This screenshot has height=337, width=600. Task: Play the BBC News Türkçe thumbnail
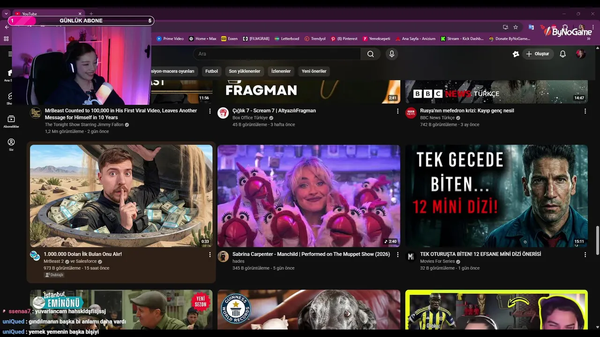(x=496, y=92)
